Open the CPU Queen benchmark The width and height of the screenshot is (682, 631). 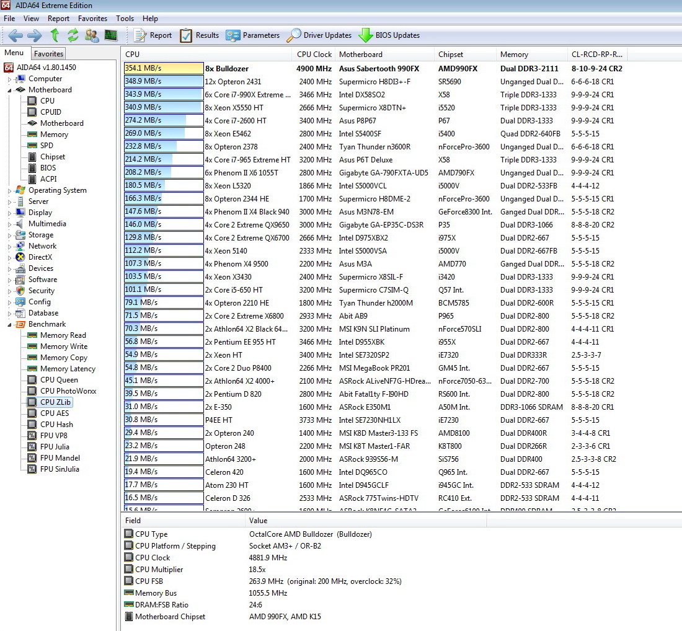(59, 379)
